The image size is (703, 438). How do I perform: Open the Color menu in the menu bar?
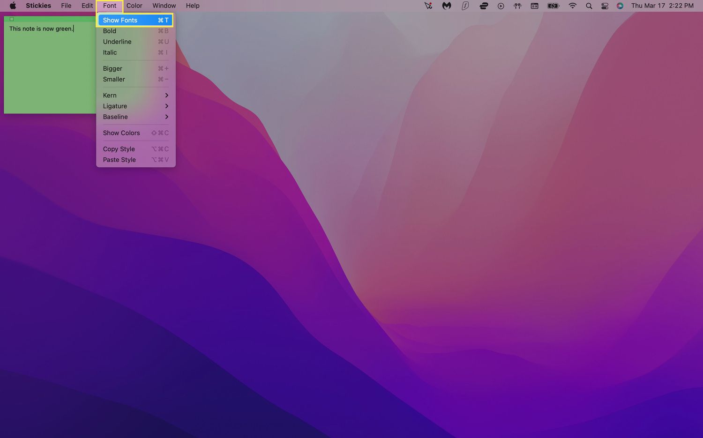[134, 6]
